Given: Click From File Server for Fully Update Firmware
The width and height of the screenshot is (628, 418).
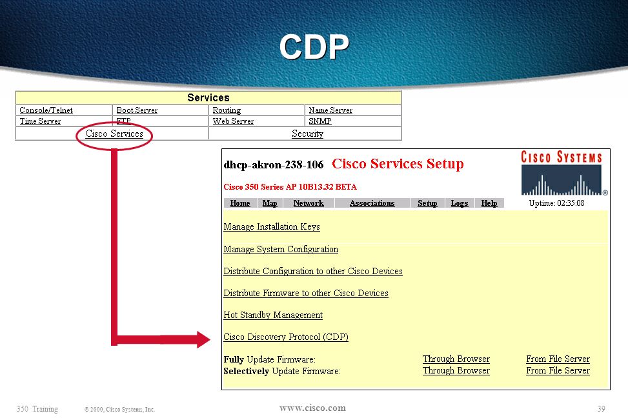Looking at the screenshot, I should tap(558, 359).
